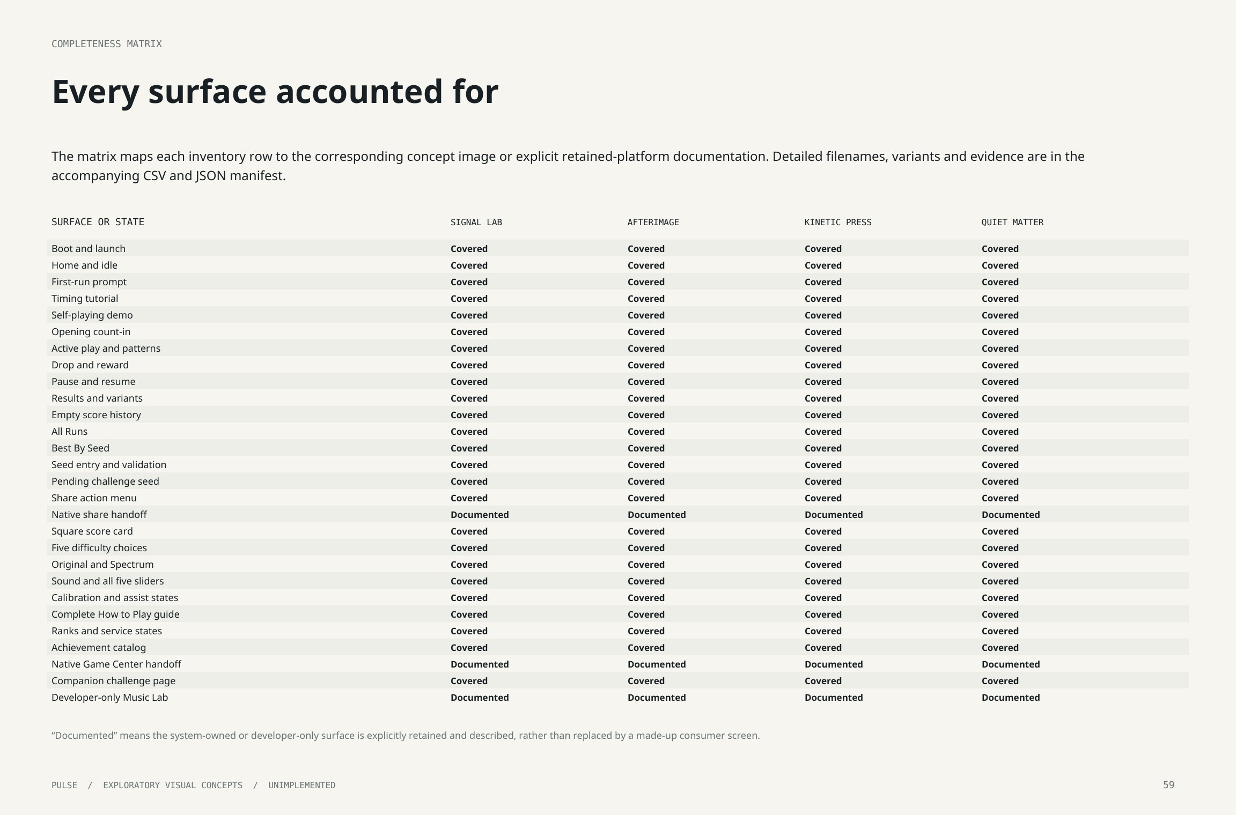Click the page number 59
This screenshot has height=815, width=1236.
click(1168, 785)
